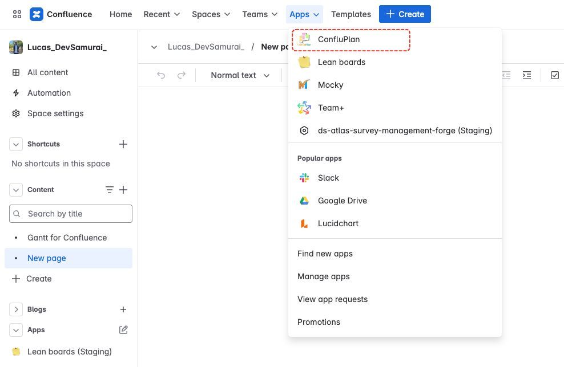Open the Normal text style dropdown

click(x=240, y=75)
